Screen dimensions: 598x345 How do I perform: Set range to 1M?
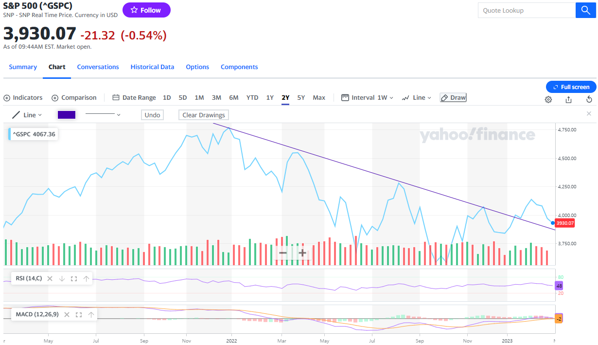pos(199,97)
